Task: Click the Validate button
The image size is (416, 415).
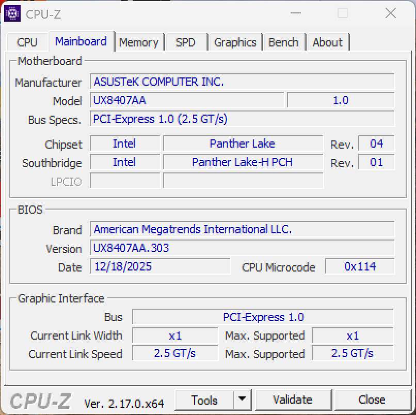Action: click(293, 400)
